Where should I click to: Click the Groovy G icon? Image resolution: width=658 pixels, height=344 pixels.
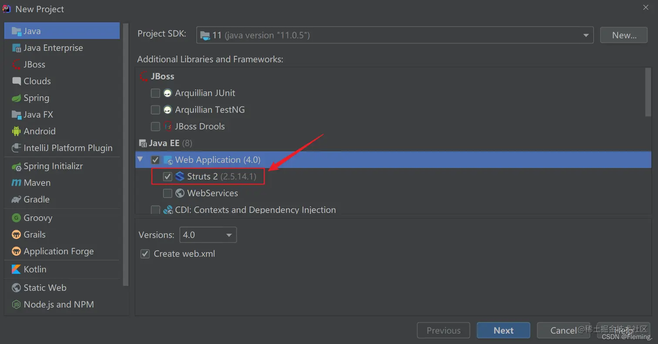point(17,218)
